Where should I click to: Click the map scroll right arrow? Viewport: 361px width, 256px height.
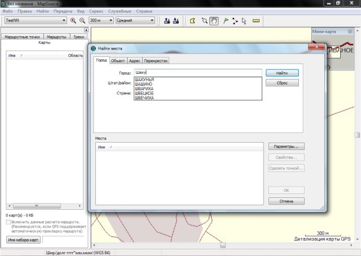tap(351, 245)
